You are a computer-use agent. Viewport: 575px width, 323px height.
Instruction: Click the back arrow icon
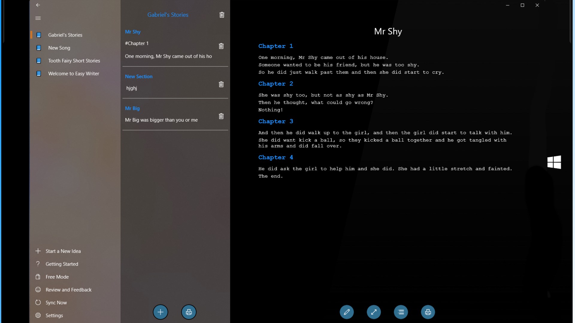[38, 5]
